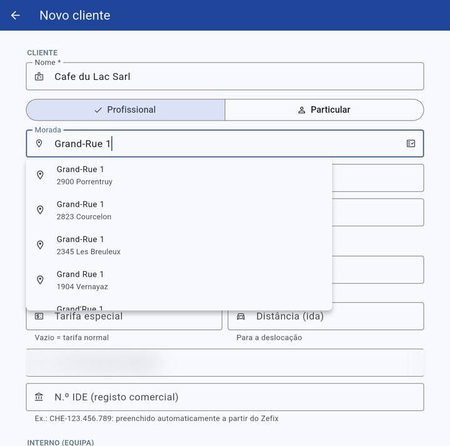This screenshot has width=450, height=446.
Task: Focus the Morada address input
Action: click(225, 144)
